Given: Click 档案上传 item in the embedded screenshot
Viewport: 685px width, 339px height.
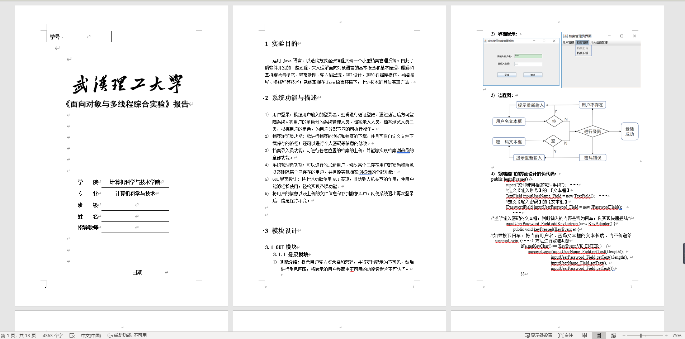Looking at the screenshot, I should coord(582,48).
